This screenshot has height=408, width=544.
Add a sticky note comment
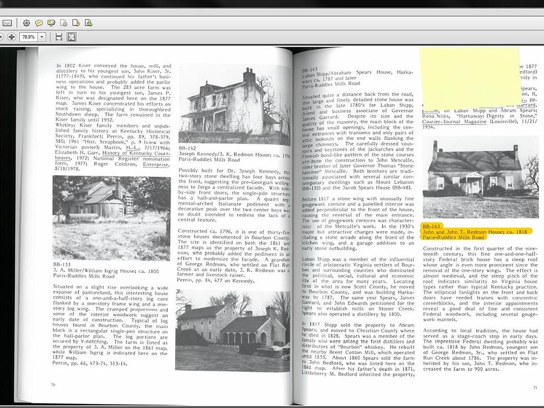tap(39, 23)
